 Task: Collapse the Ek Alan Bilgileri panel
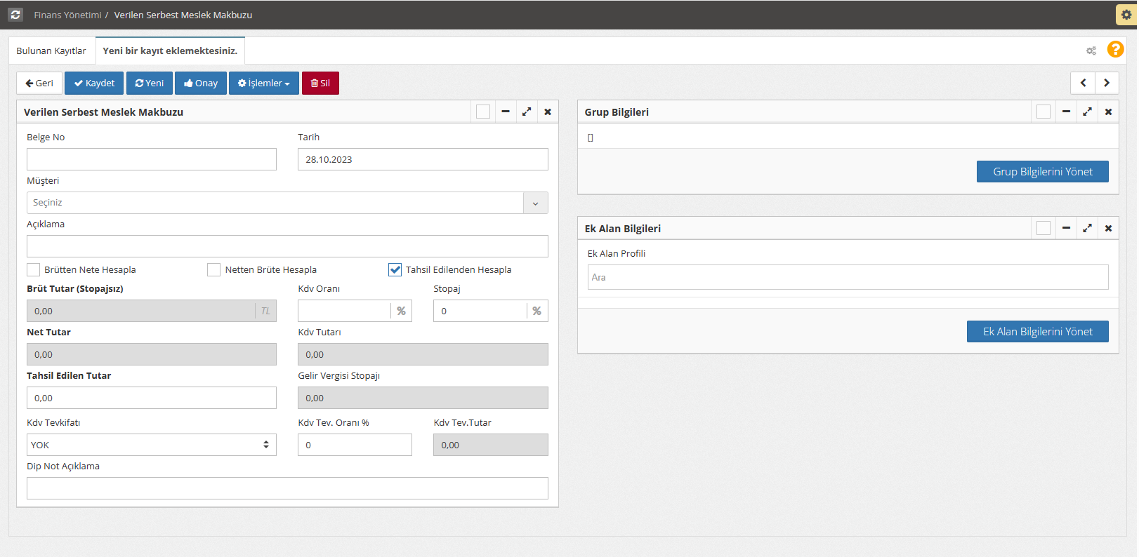(1066, 228)
